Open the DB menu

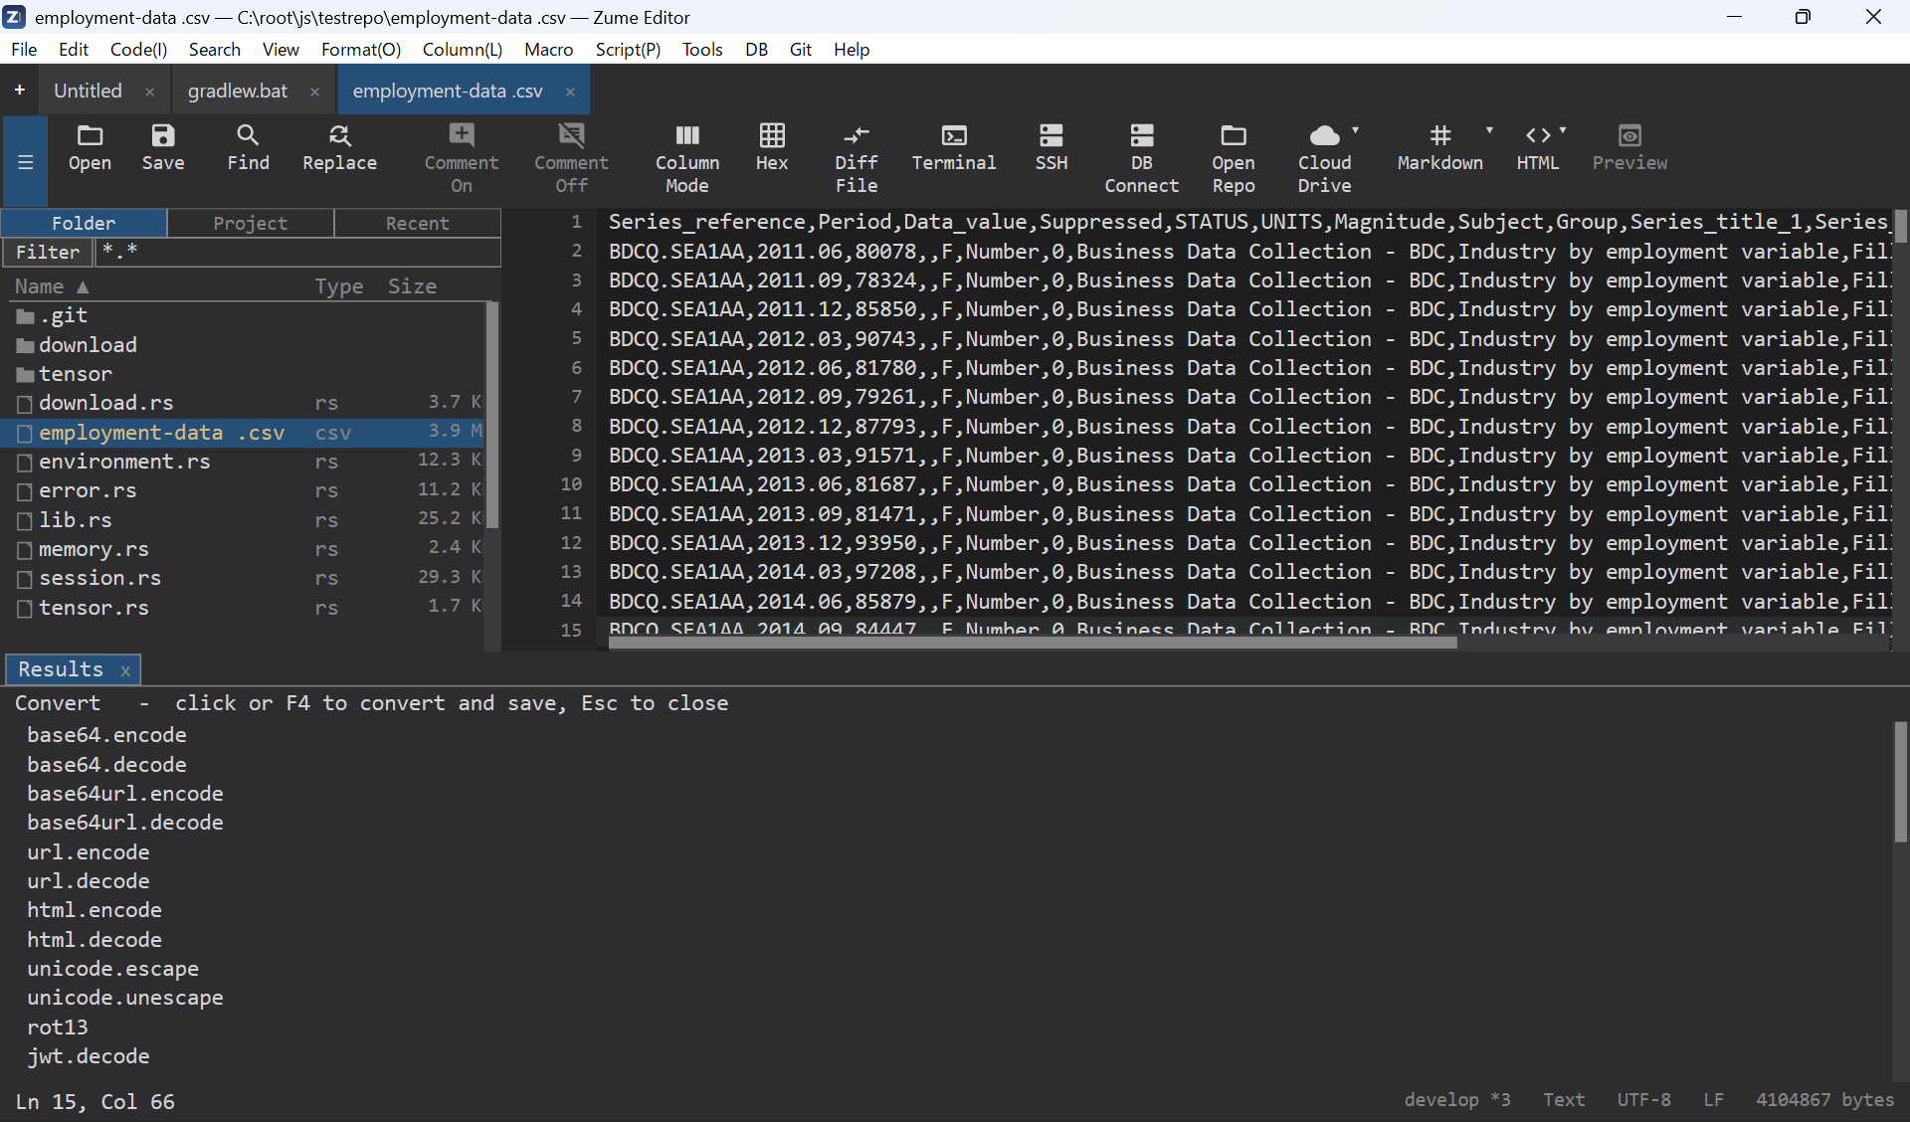pos(757,49)
